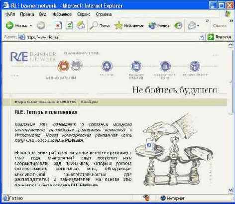
Task: Open the Сервис menu
Action: [x=84, y=14]
